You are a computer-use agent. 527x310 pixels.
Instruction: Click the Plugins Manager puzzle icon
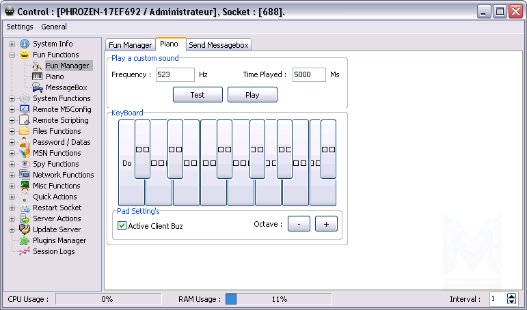click(x=25, y=240)
